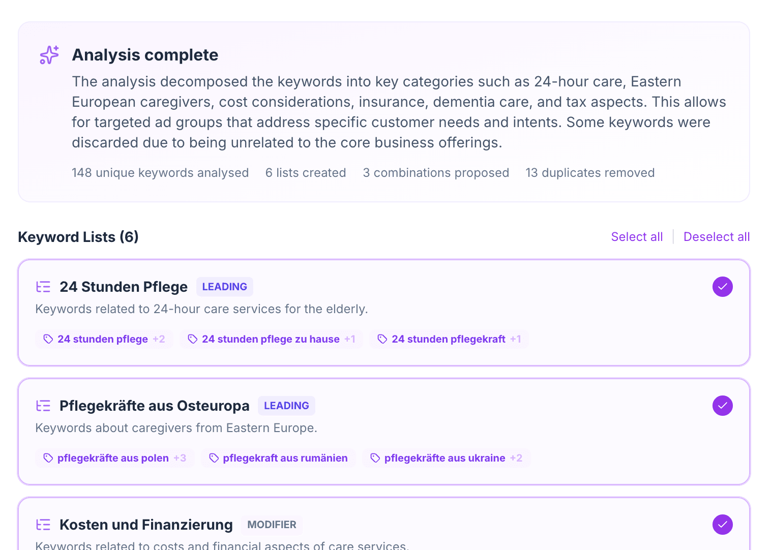
Task: Click the Select all link
Action: pos(637,237)
